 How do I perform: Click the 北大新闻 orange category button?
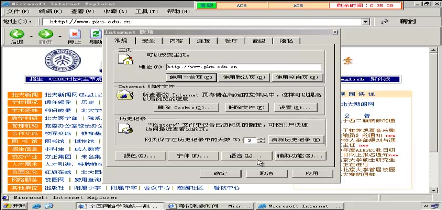tap(25, 94)
